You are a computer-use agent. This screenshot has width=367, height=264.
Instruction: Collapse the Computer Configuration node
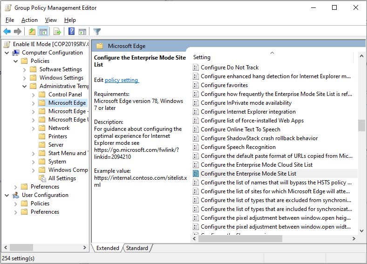pyautogui.click(x=7, y=53)
